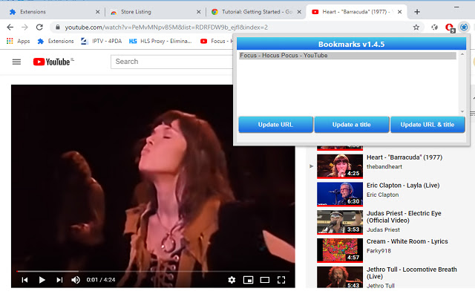Open Eric Clapton - Layla thumbnail

(x=340, y=194)
